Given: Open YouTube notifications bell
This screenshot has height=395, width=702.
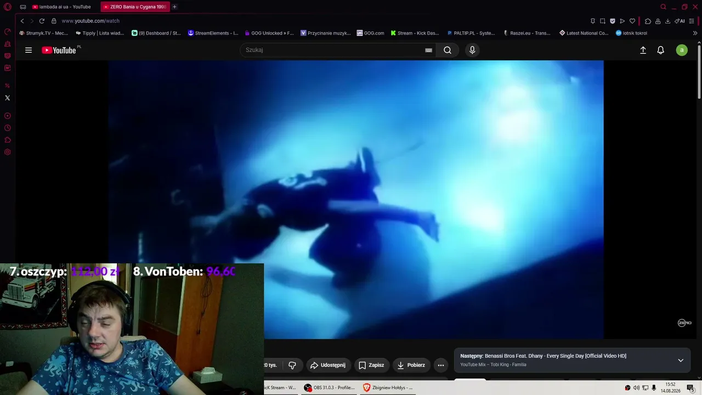Looking at the screenshot, I should click(661, 50).
